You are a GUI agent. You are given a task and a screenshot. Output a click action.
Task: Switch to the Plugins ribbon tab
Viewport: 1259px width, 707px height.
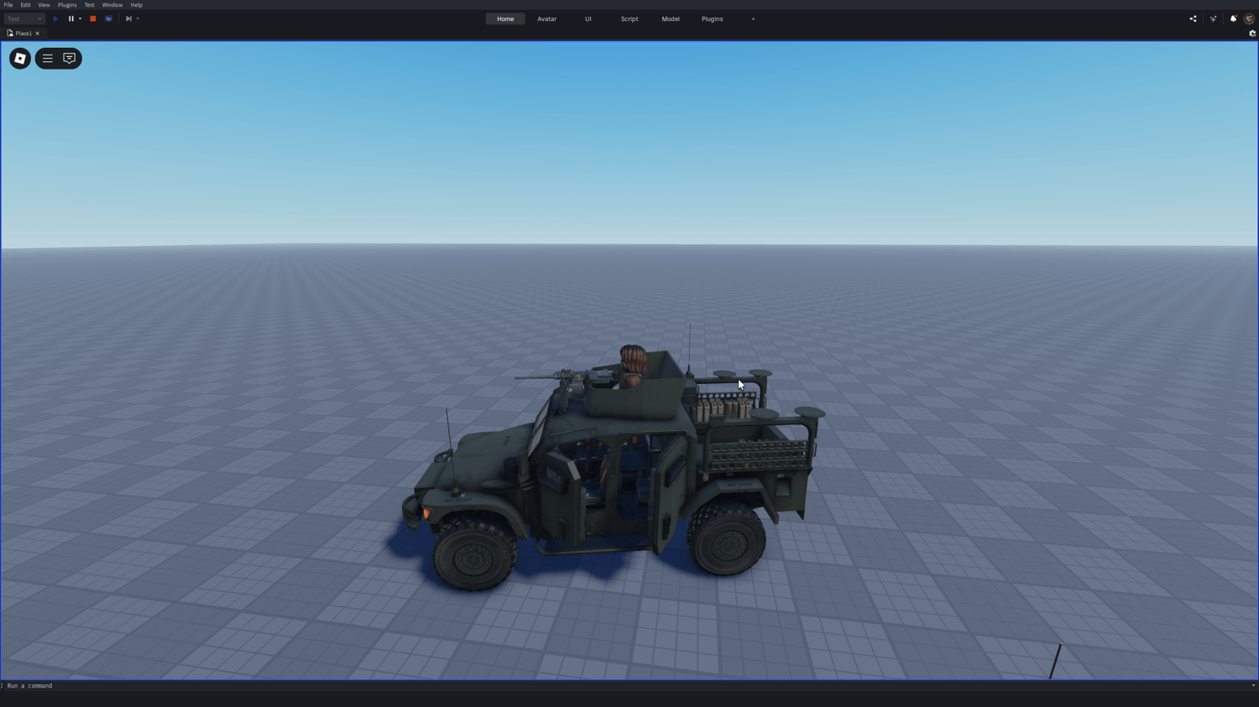[x=712, y=18]
